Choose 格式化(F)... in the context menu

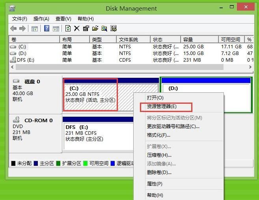point(179,135)
